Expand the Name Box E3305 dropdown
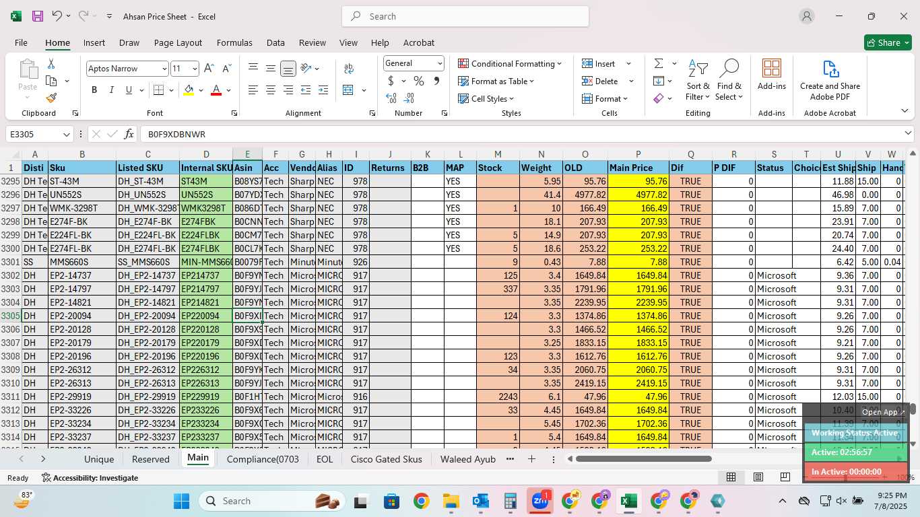 pyautogui.click(x=66, y=135)
